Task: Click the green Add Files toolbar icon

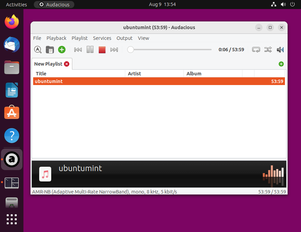Action: (62, 50)
